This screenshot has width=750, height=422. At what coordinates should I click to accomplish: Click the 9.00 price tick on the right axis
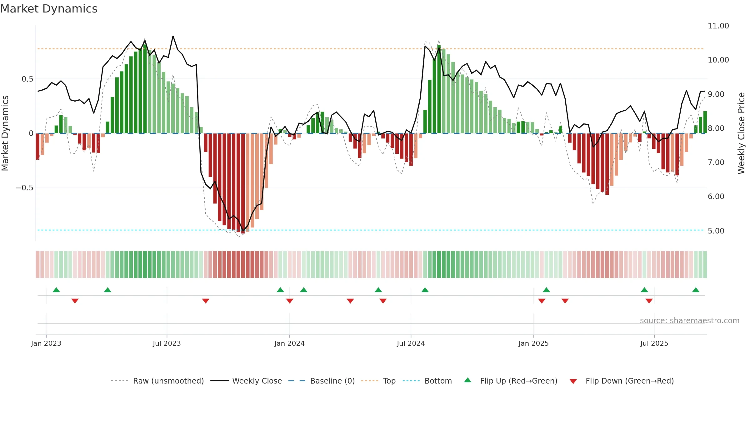coord(716,94)
